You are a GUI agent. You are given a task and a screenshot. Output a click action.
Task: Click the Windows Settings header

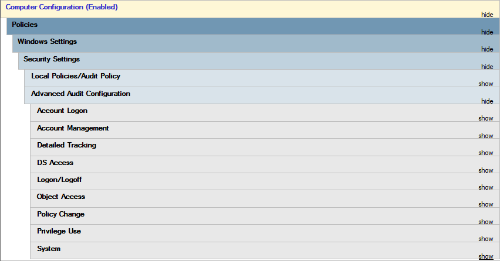tap(47, 42)
